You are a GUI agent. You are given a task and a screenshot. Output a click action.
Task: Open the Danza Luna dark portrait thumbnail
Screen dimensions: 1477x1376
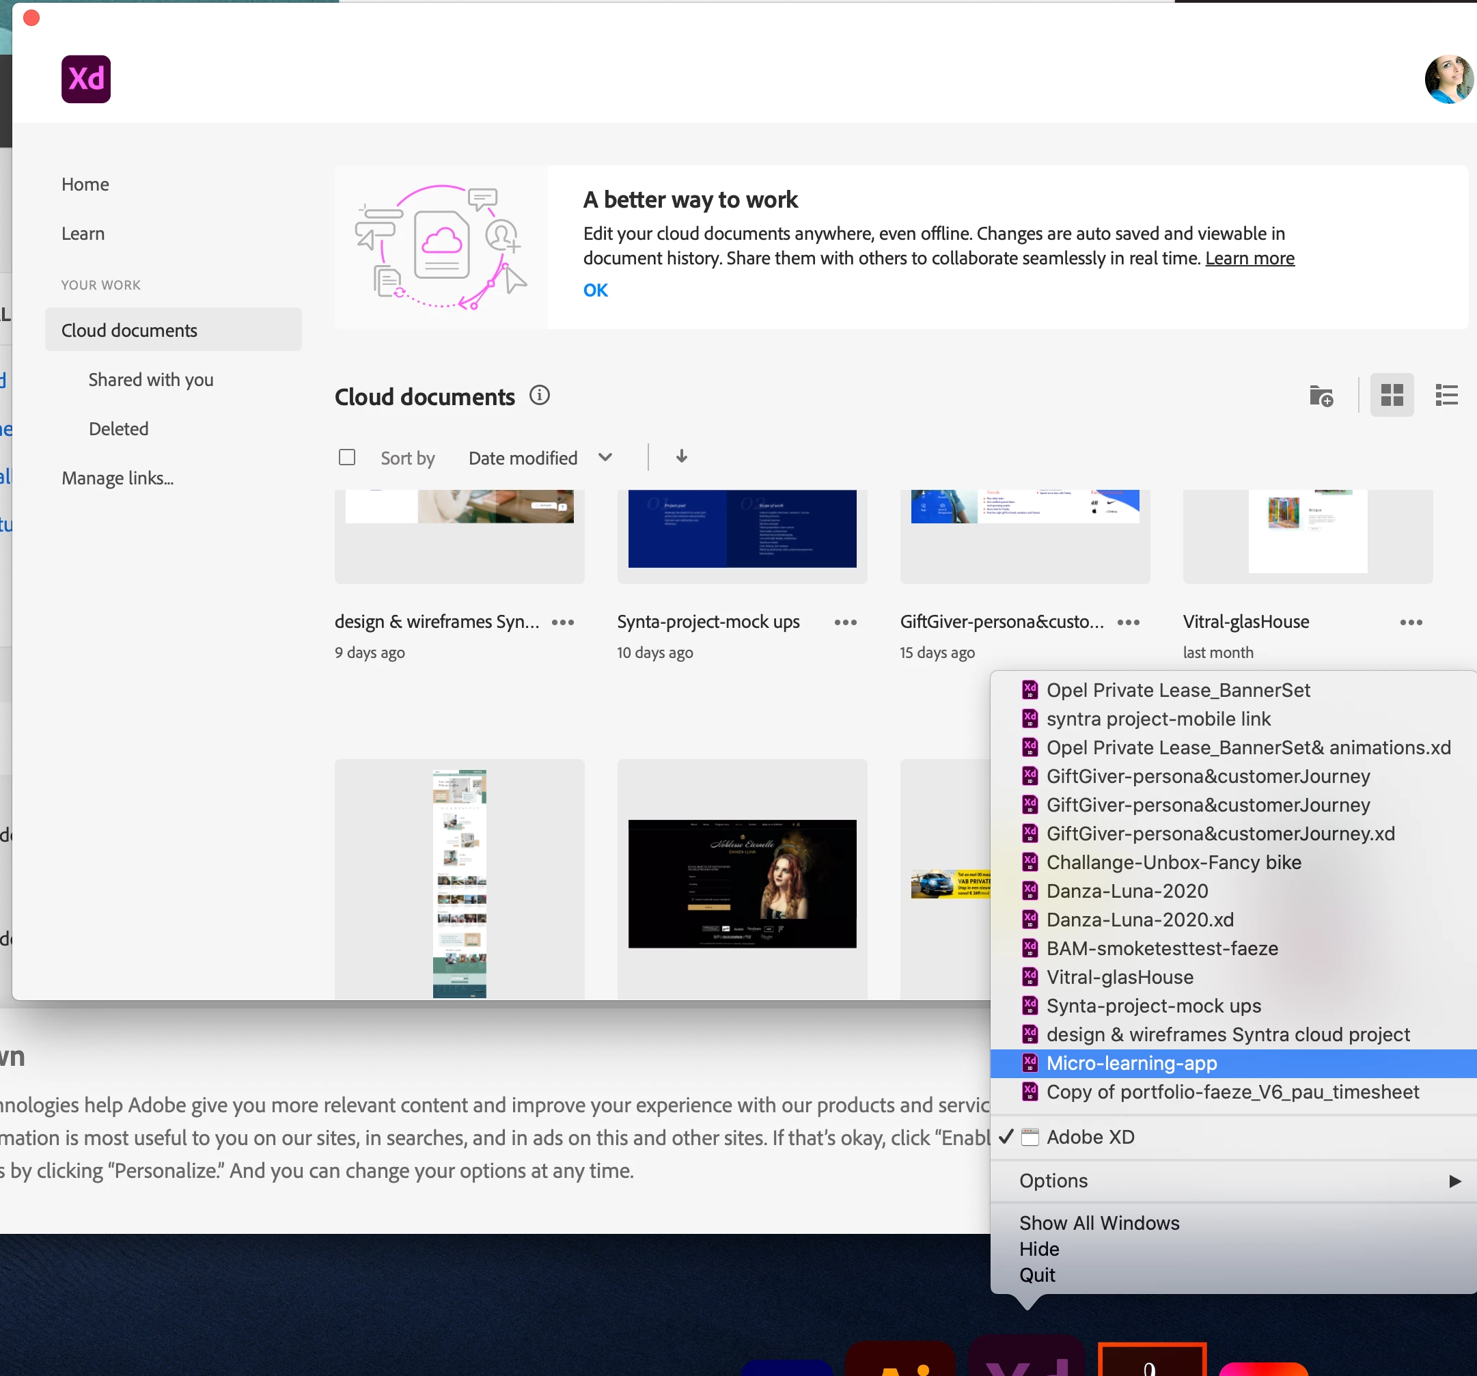click(x=741, y=883)
